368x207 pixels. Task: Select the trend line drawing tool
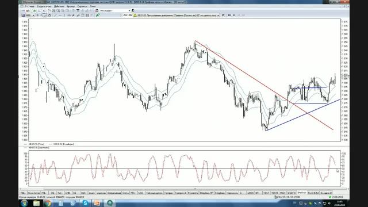pyautogui.click(x=55, y=16)
